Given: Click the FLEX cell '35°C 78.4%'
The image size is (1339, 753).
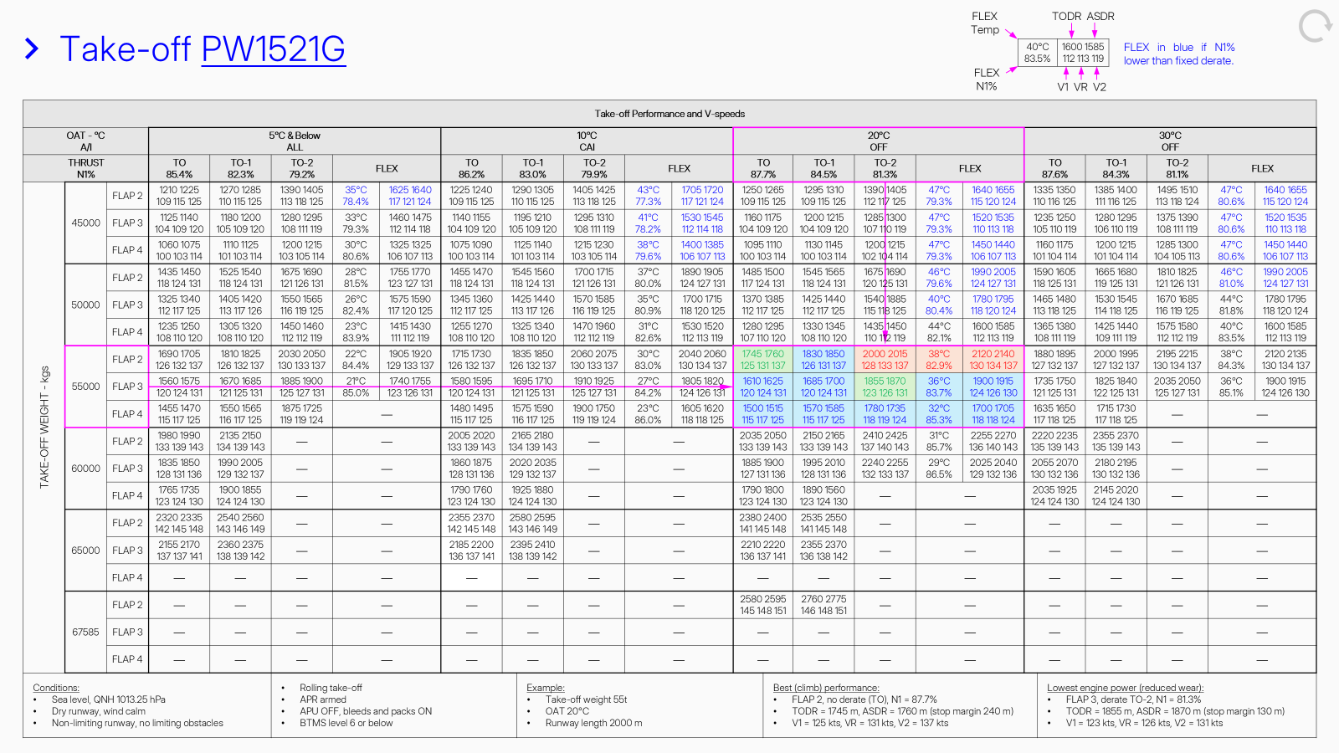Looking at the screenshot, I should tap(356, 196).
